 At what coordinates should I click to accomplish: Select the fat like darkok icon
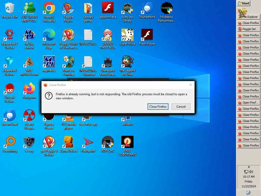29,39
